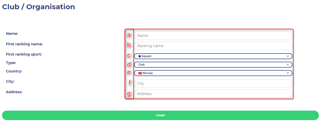Click the 'Address:' field label
The width and height of the screenshot is (326, 137).
point(14,92)
